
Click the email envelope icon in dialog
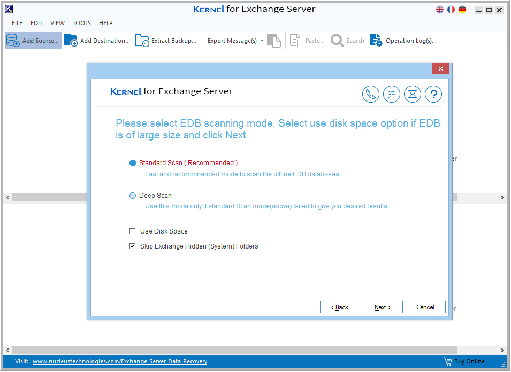412,94
